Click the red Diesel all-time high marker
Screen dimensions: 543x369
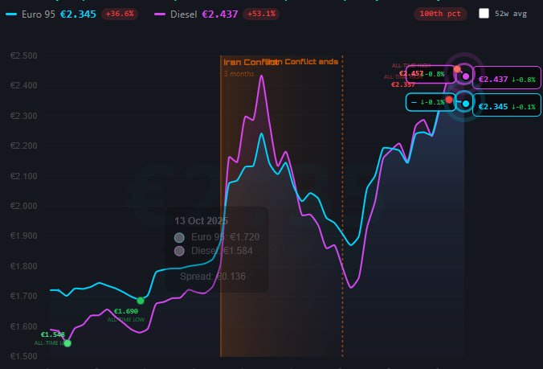coord(457,69)
